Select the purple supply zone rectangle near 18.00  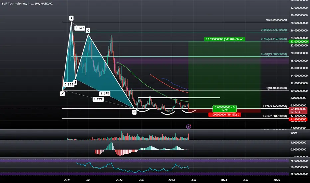(x=202, y=61)
